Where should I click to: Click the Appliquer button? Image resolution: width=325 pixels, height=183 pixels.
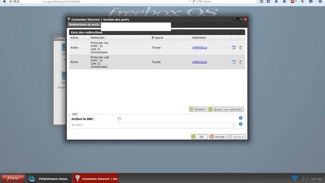pyautogui.click(x=237, y=137)
